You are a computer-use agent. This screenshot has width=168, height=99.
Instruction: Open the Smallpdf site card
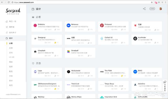[x=80, y=53]
